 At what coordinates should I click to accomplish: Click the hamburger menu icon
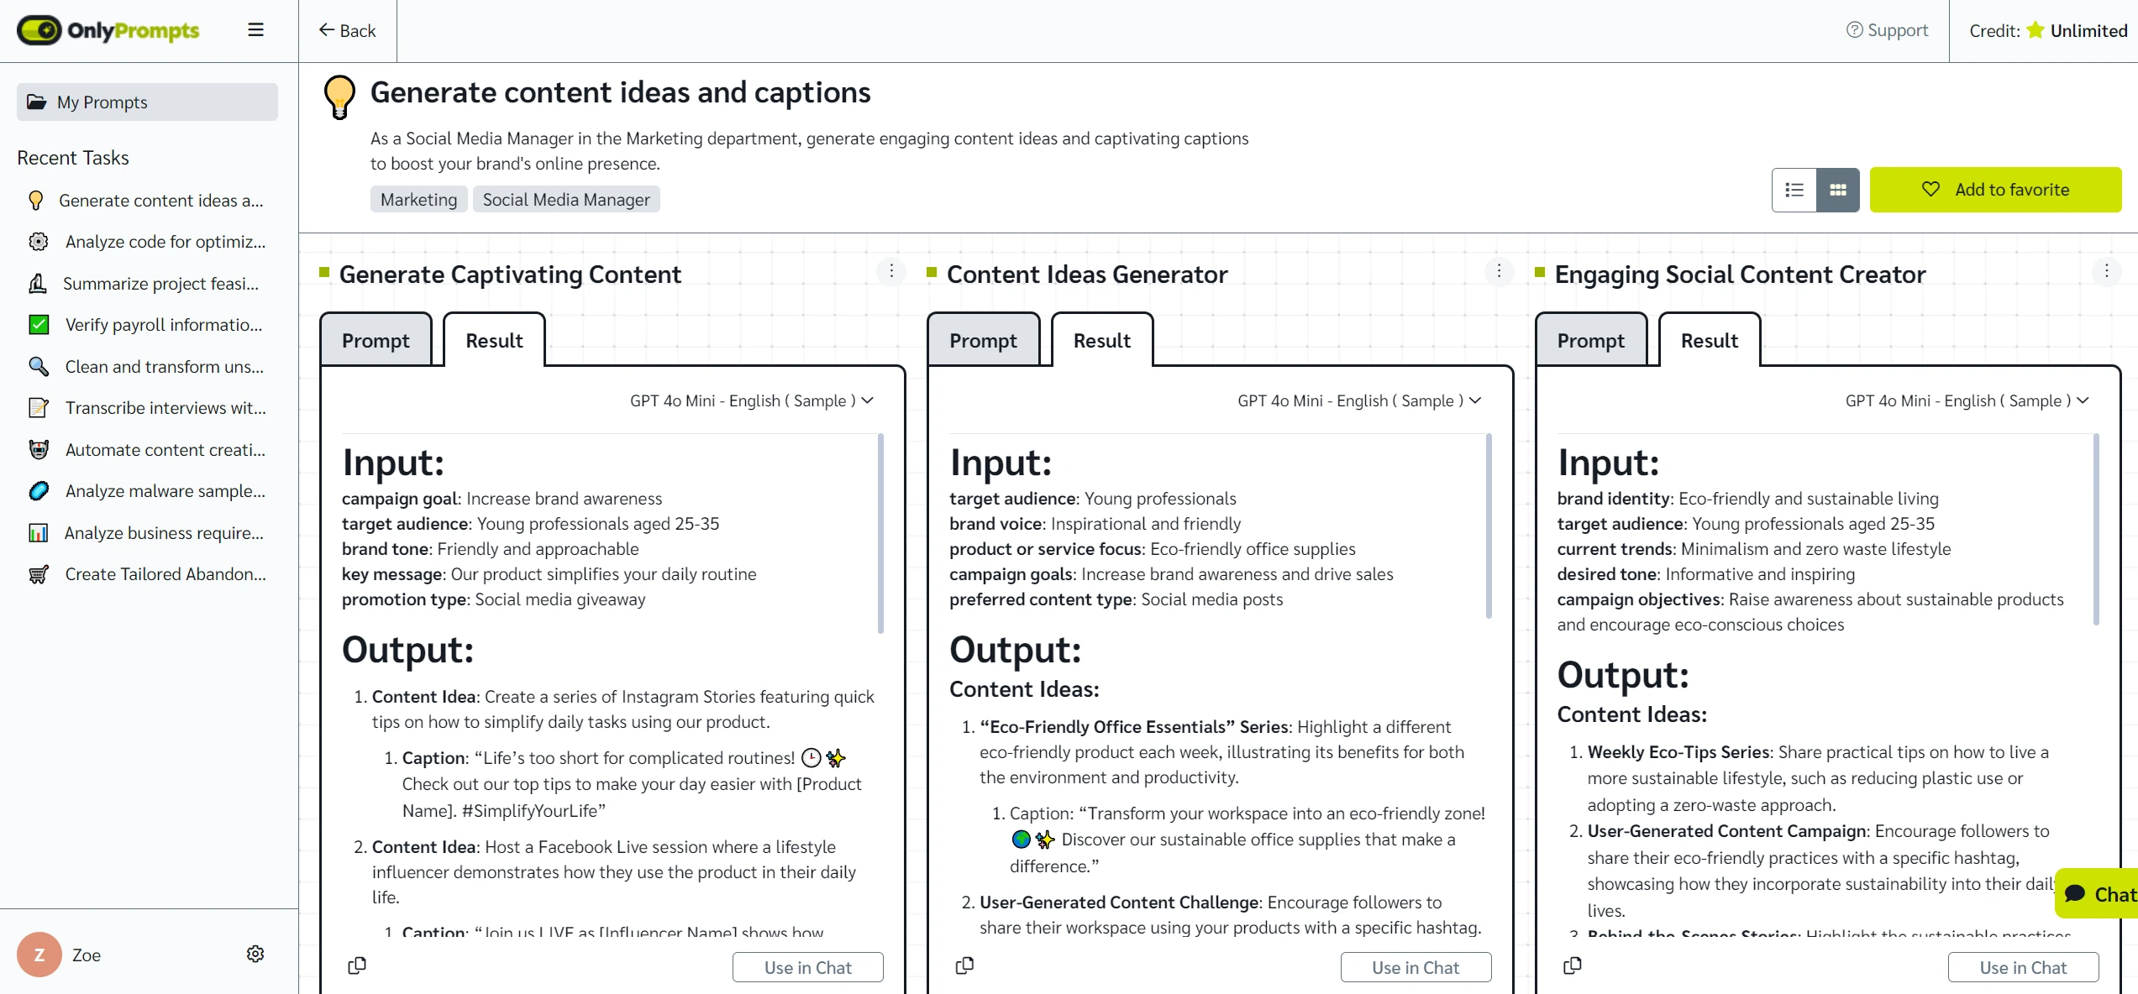[255, 30]
